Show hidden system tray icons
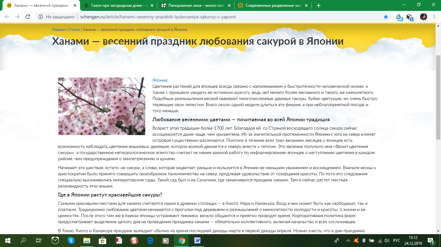The height and width of the screenshot is (247, 441). (x=348, y=240)
